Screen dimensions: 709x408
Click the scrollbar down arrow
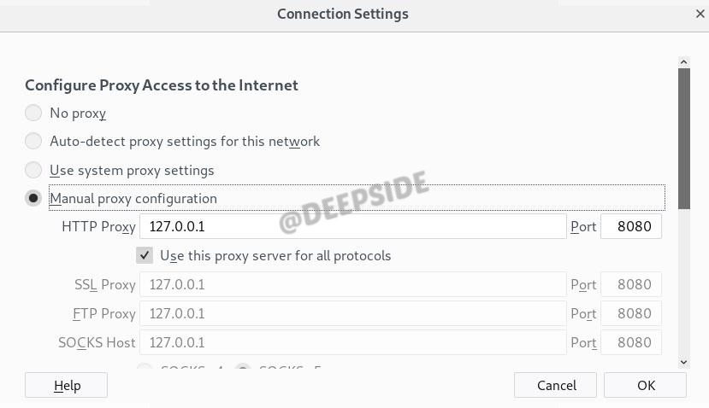tap(683, 362)
